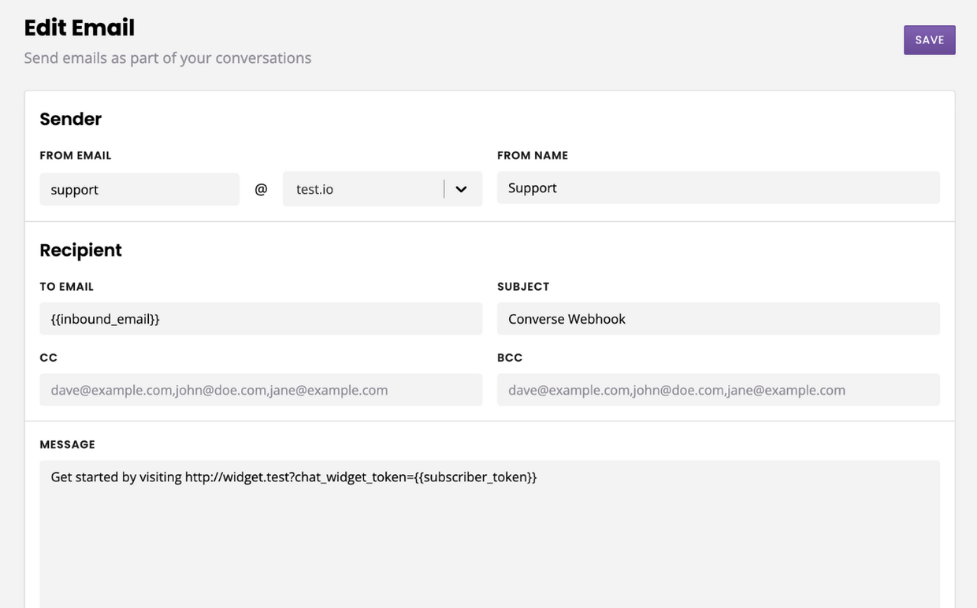977x608 pixels.
Task: Edit the From Email field containing support
Action: pyautogui.click(x=139, y=189)
